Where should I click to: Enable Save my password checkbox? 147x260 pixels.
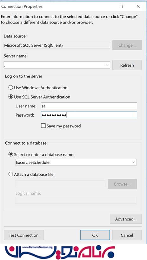[43, 126]
